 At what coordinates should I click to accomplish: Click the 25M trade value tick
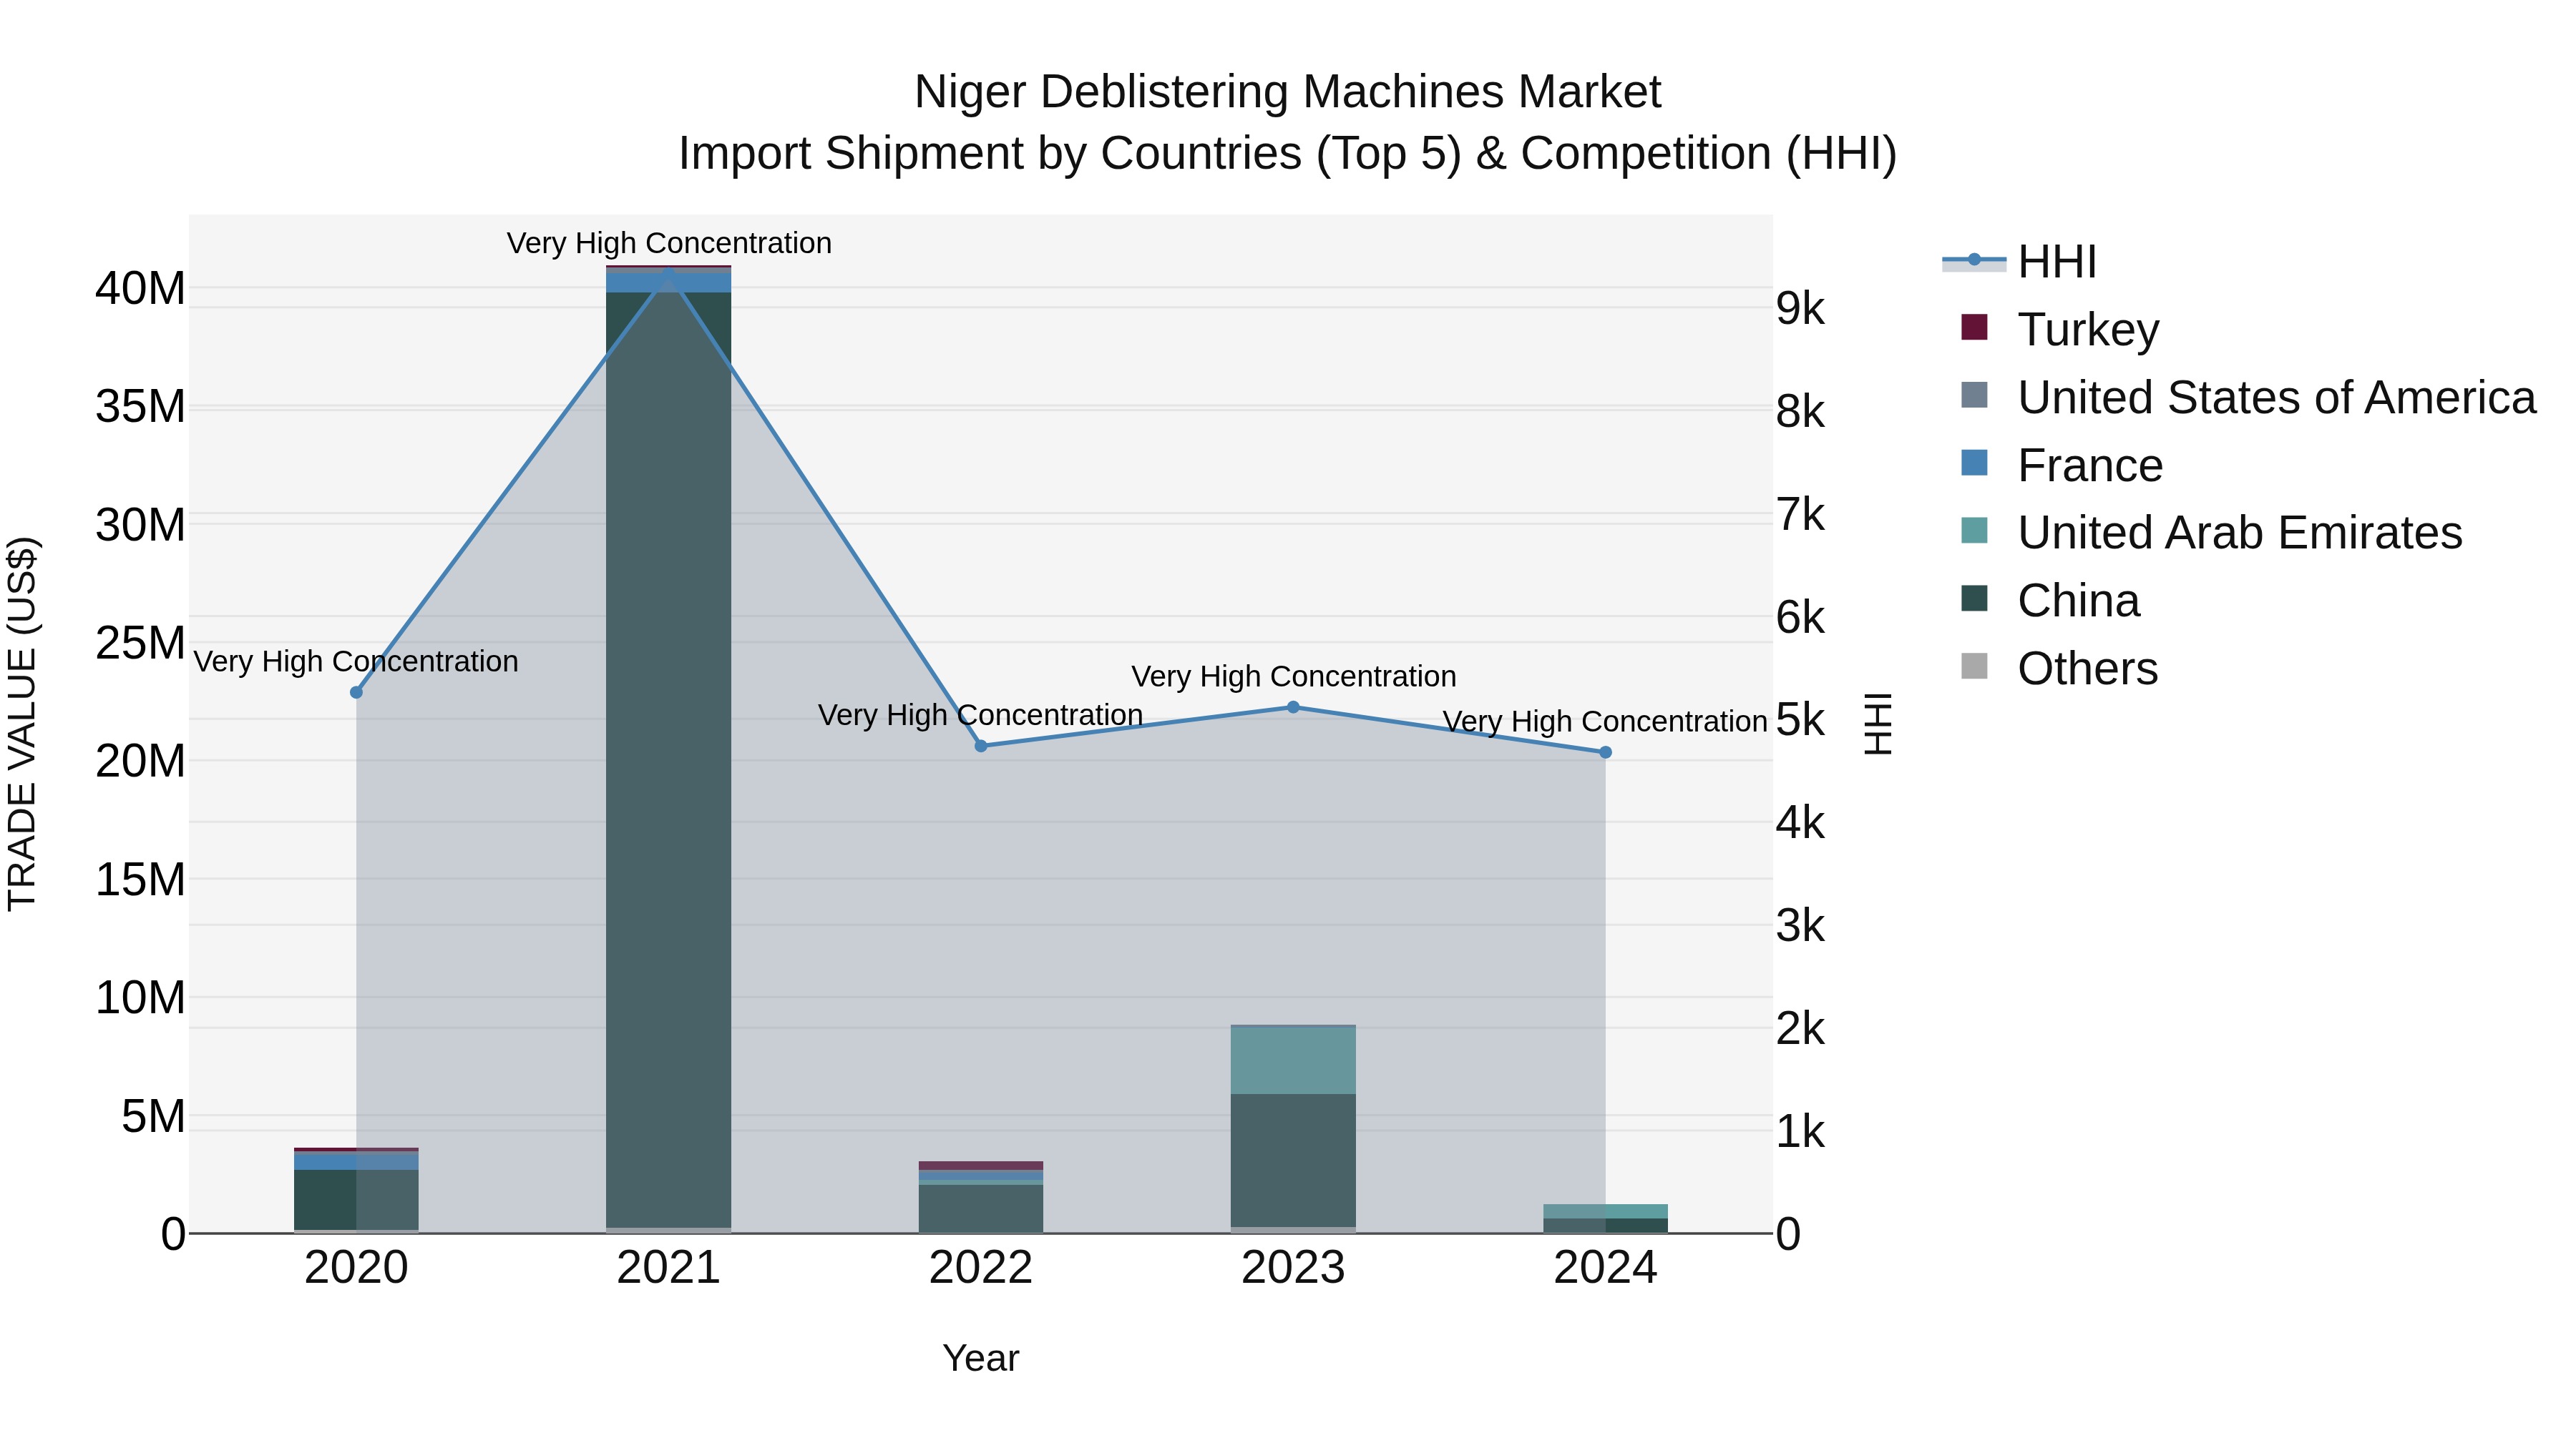[140, 643]
